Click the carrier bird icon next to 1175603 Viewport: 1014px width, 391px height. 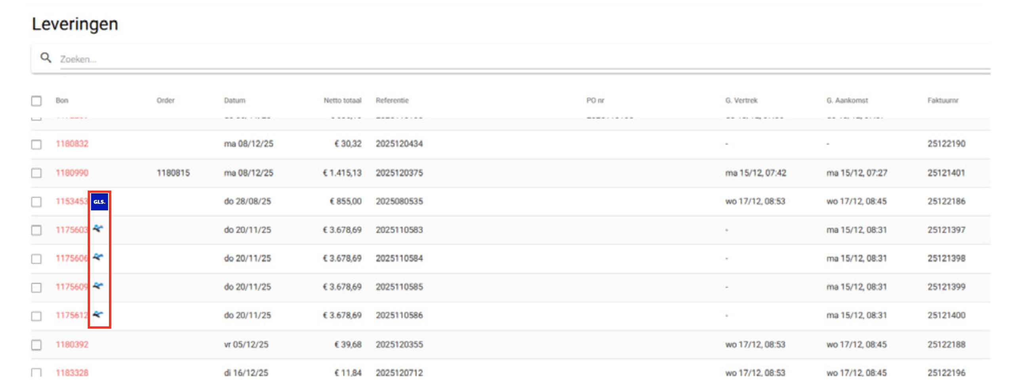[x=98, y=229]
